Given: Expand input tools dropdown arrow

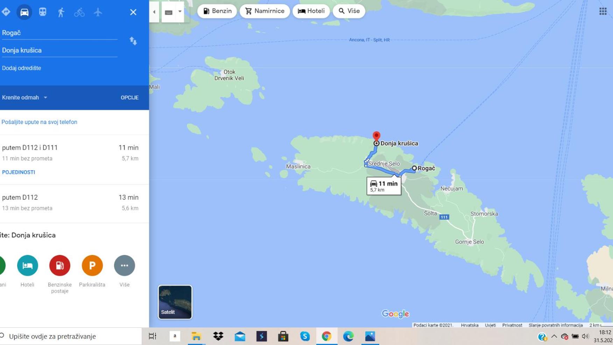Looking at the screenshot, I should (x=180, y=12).
